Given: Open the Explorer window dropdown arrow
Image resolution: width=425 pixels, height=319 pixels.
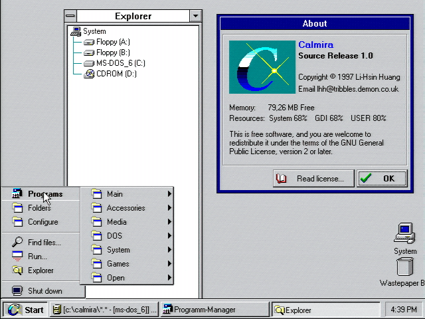Looking at the screenshot, I should click(195, 16).
